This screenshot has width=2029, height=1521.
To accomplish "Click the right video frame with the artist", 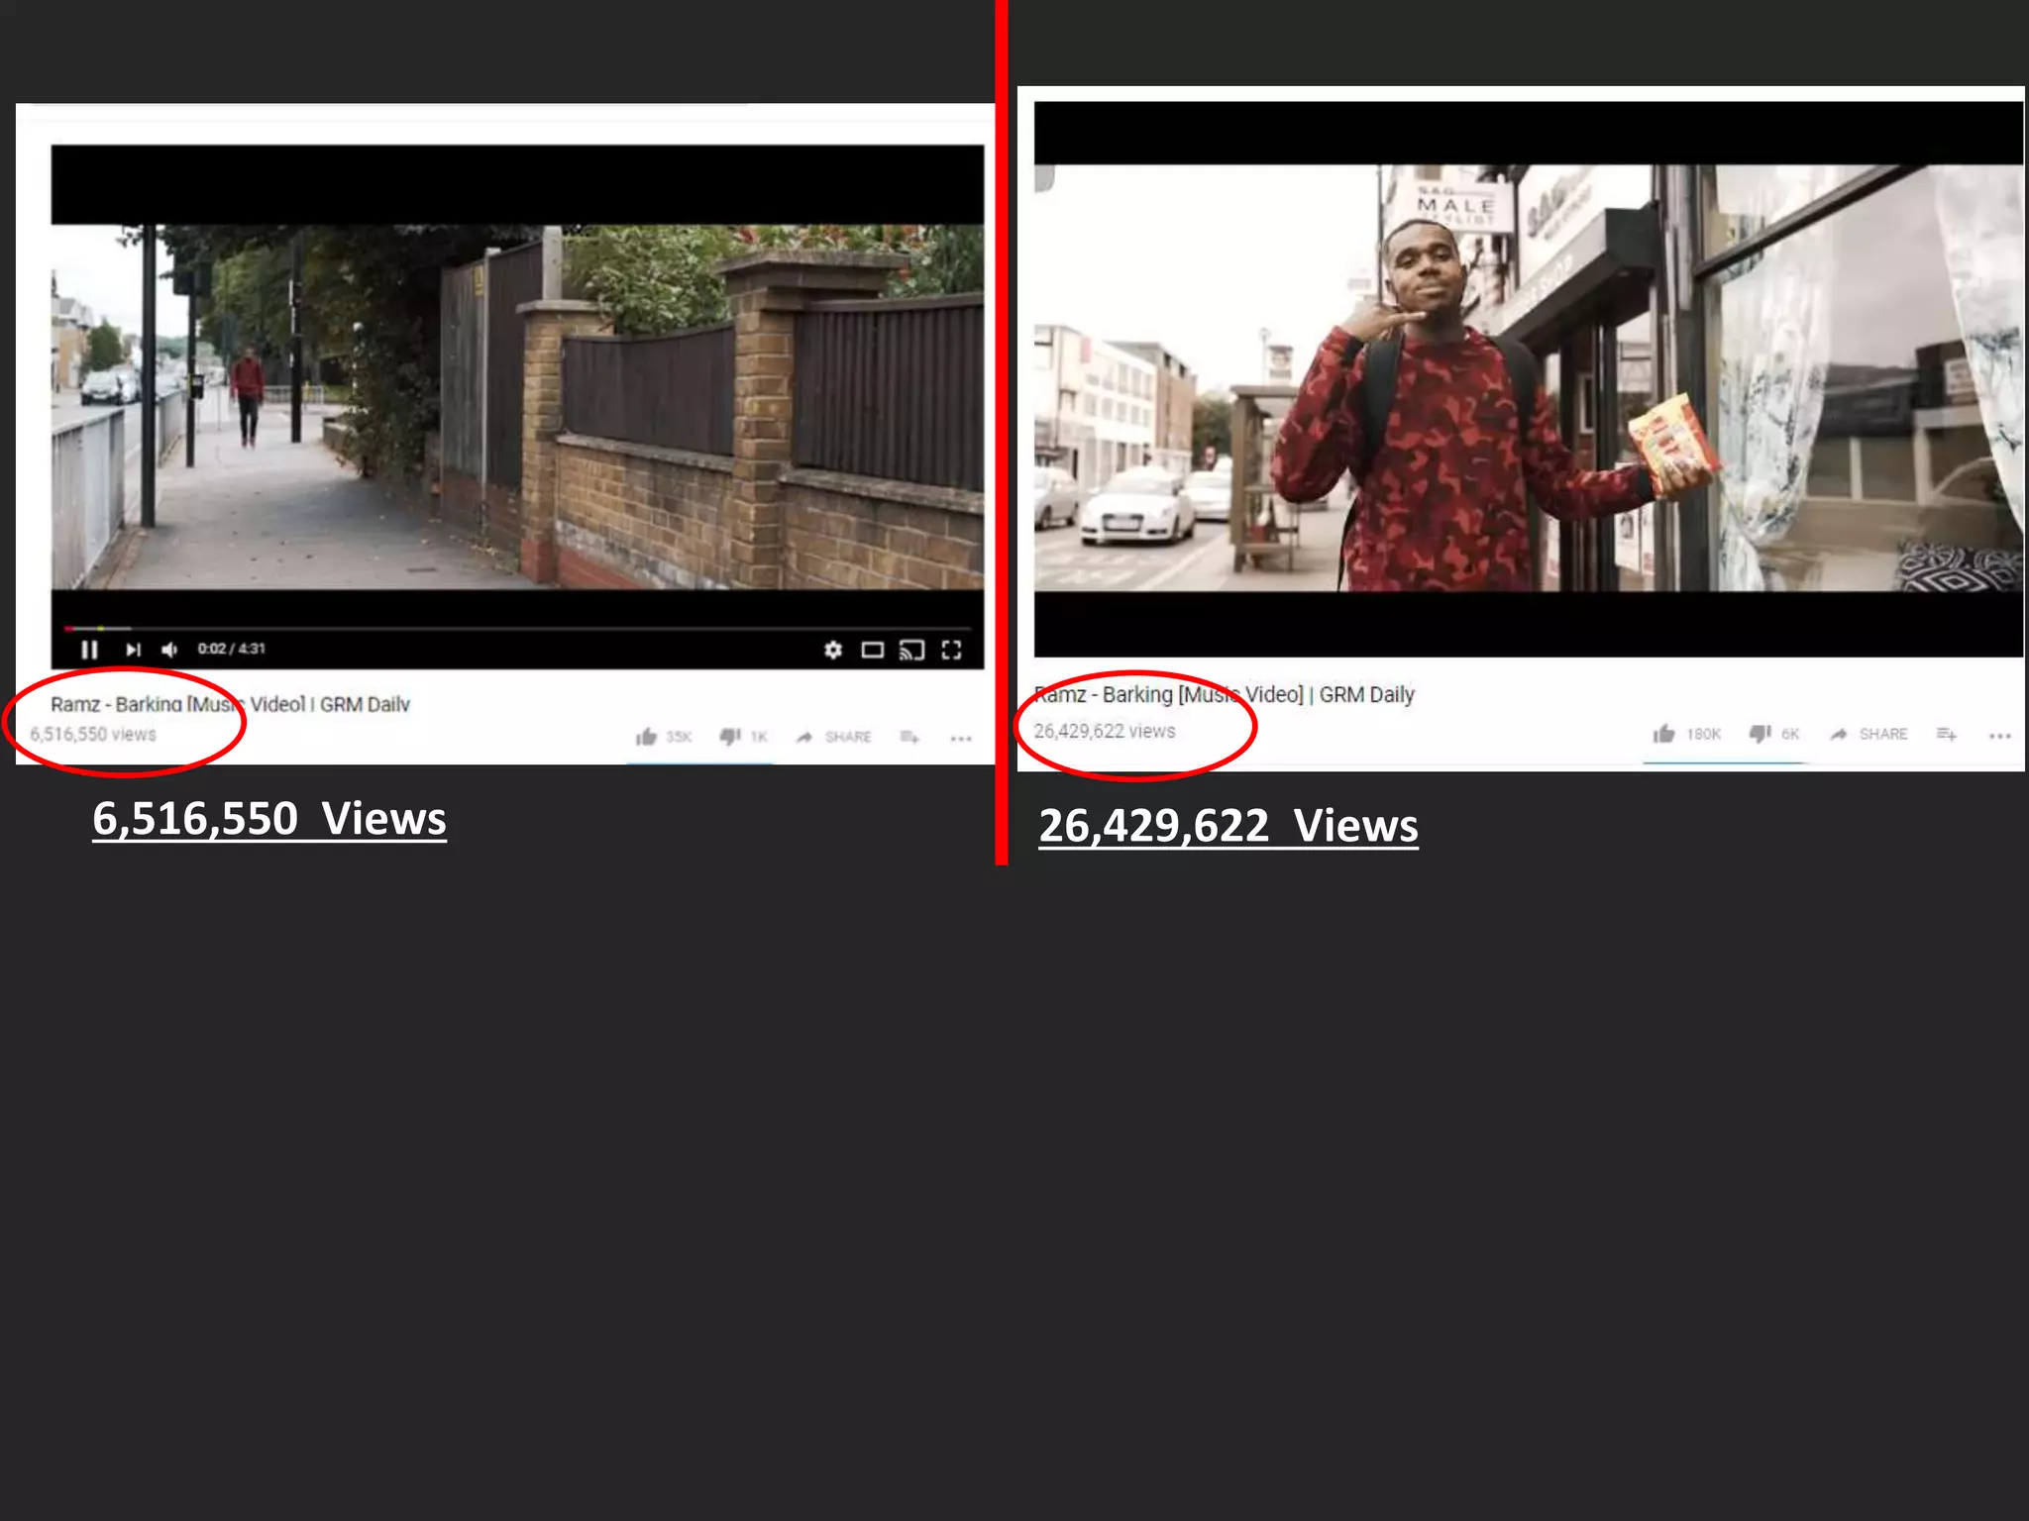I will point(1529,378).
